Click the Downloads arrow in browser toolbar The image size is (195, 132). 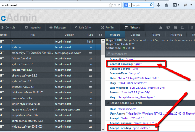(159, 5)
